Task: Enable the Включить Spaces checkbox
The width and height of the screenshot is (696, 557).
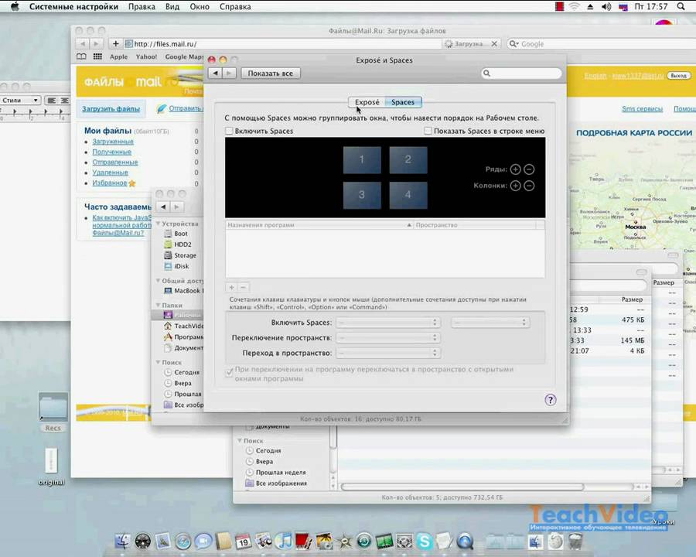Action: (x=229, y=131)
